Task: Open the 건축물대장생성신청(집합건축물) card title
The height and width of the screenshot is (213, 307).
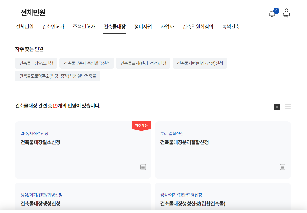Action: click(x=193, y=204)
